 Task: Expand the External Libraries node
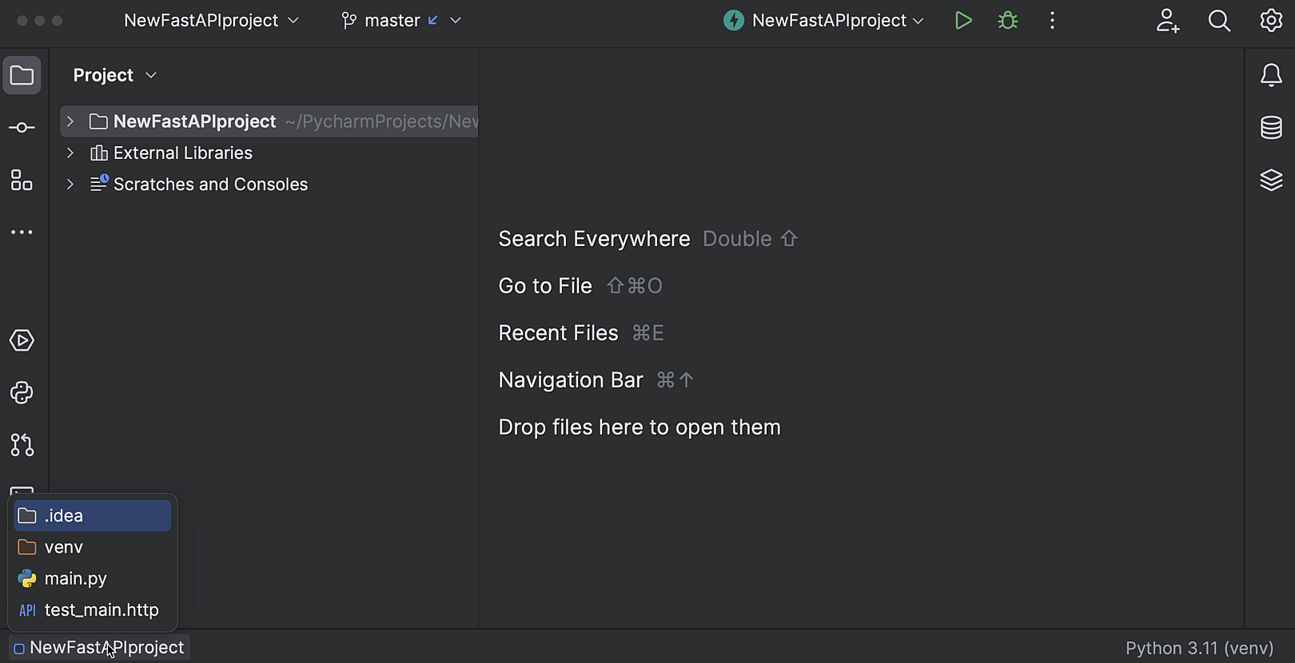(70, 153)
